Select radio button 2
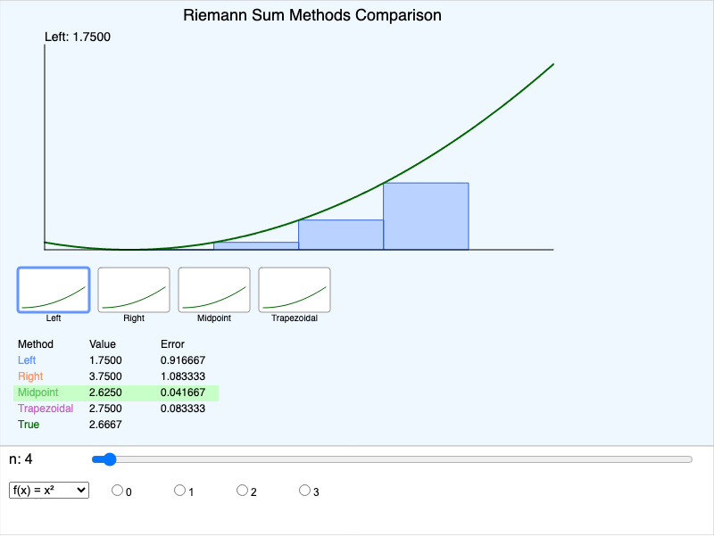This screenshot has width=714, height=537. pos(242,489)
